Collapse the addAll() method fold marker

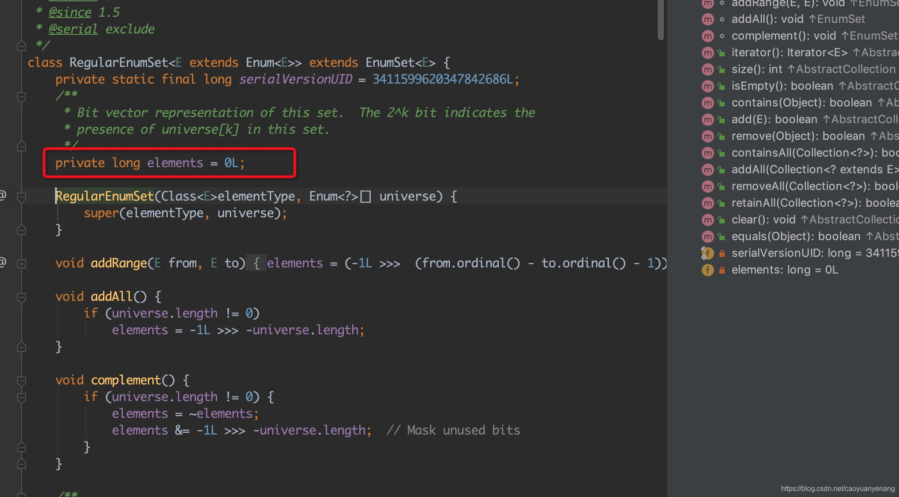(x=21, y=297)
